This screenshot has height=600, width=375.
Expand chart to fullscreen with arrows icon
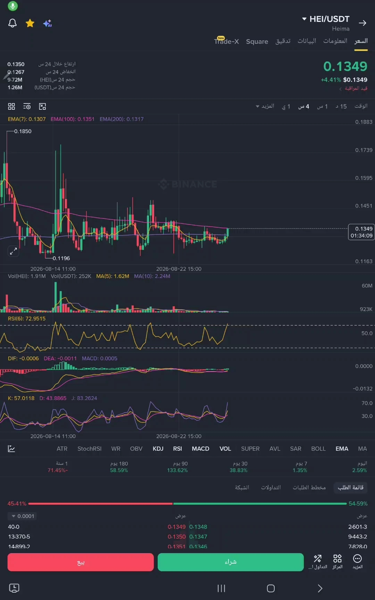point(13,251)
